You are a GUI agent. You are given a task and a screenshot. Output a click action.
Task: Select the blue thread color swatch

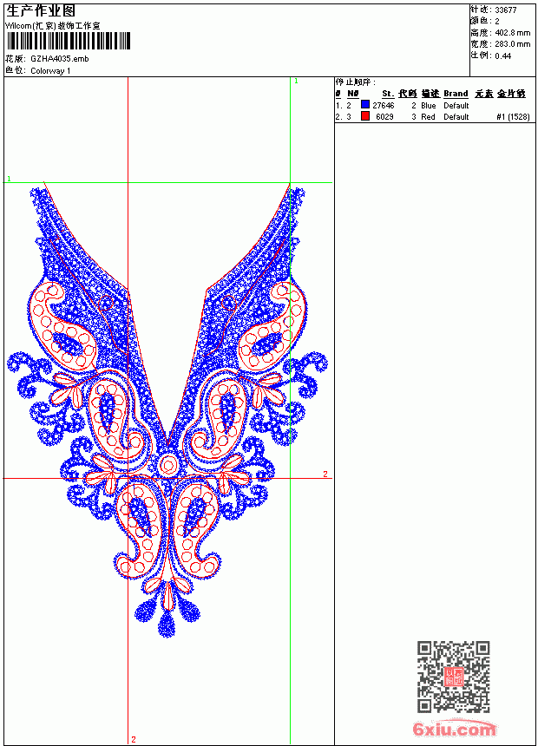point(365,105)
